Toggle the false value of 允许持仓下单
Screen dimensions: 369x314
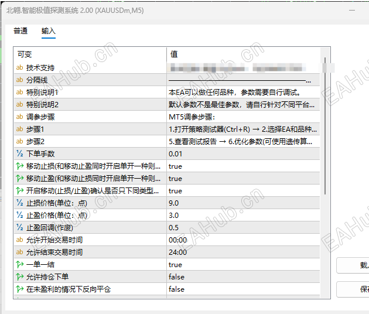pyautogui.click(x=176, y=277)
